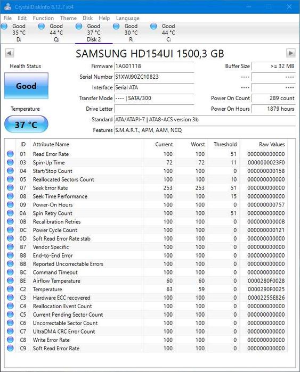Click status orb of Current Pending Sector Count

(10, 315)
